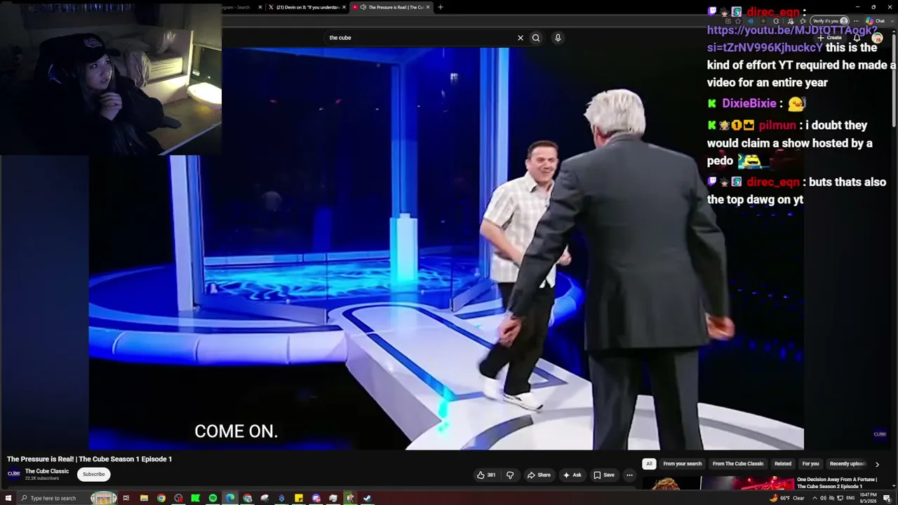Open a new browser tab
Image resolution: width=898 pixels, height=505 pixels.
tap(441, 7)
